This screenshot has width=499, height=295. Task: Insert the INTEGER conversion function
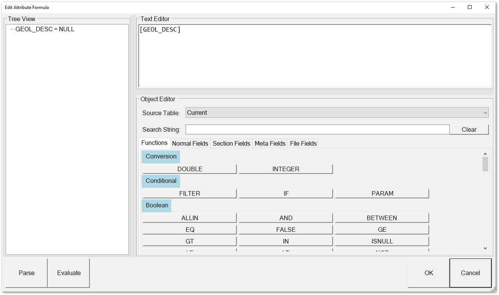[286, 169]
